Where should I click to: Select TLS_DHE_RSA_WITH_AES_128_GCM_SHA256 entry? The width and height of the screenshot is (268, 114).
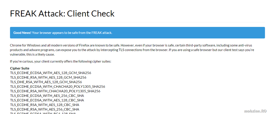(x=46, y=82)
